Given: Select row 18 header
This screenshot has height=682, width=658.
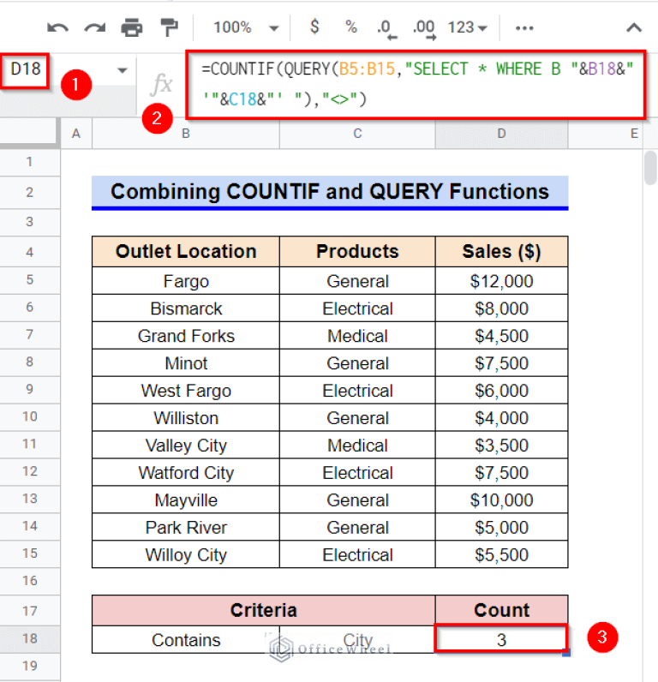Looking at the screenshot, I should coord(30,640).
